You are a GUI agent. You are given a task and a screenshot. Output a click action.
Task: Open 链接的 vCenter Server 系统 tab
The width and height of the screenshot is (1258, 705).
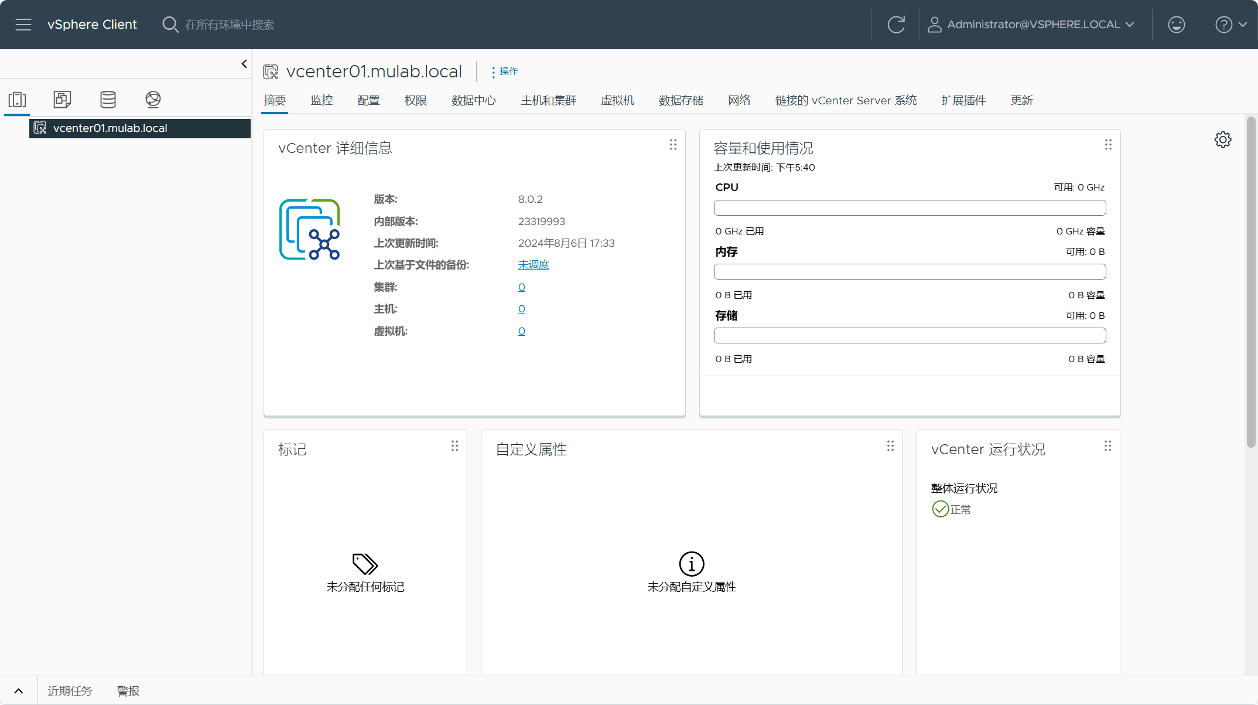point(846,100)
